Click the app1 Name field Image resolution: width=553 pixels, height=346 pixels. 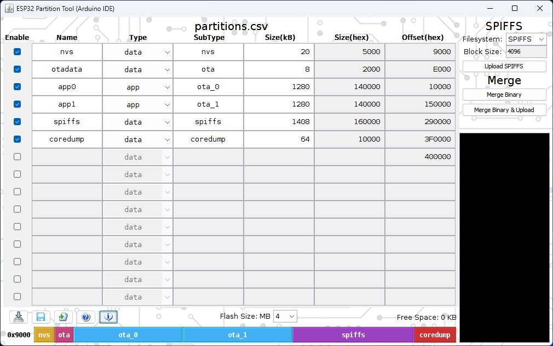[67, 104]
